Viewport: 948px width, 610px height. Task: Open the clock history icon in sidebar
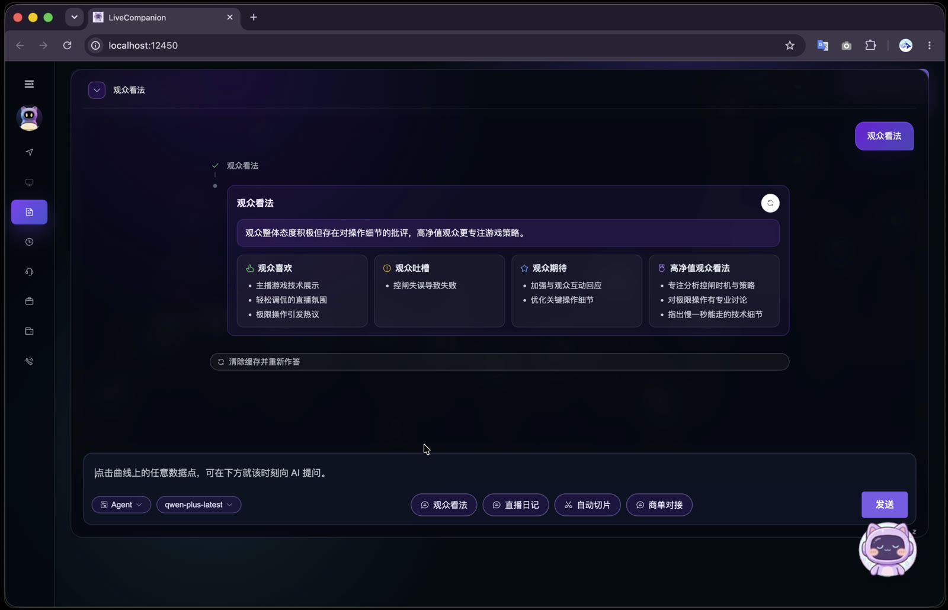point(29,242)
